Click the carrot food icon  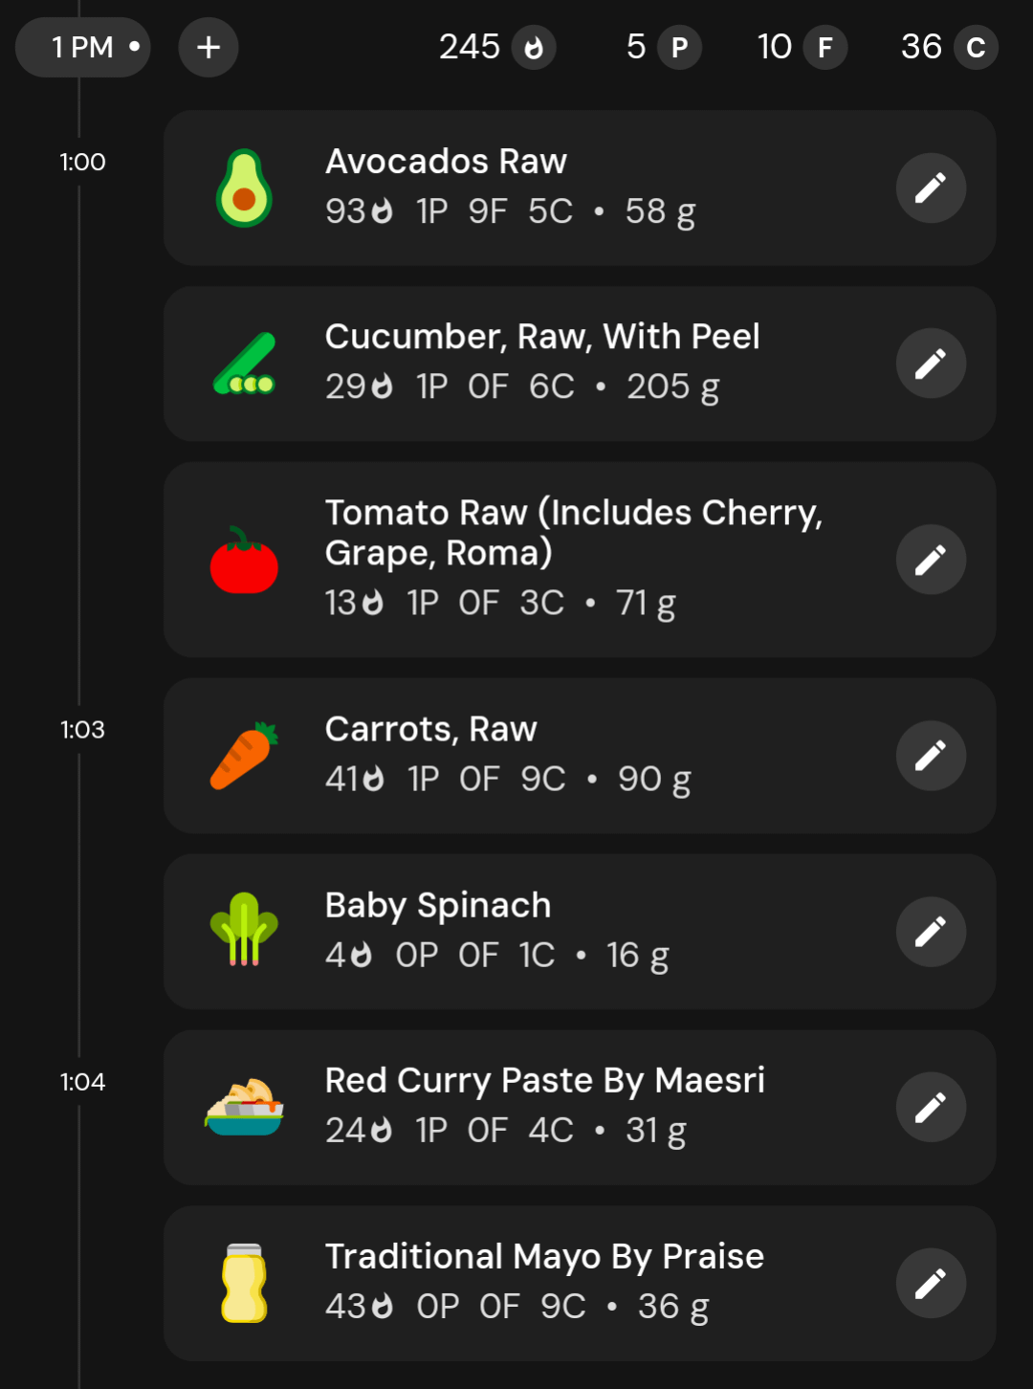[x=244, y=756]
